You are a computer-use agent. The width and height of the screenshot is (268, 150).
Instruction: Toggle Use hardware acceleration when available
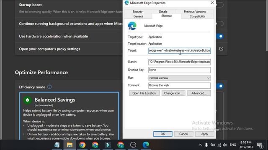220,36
